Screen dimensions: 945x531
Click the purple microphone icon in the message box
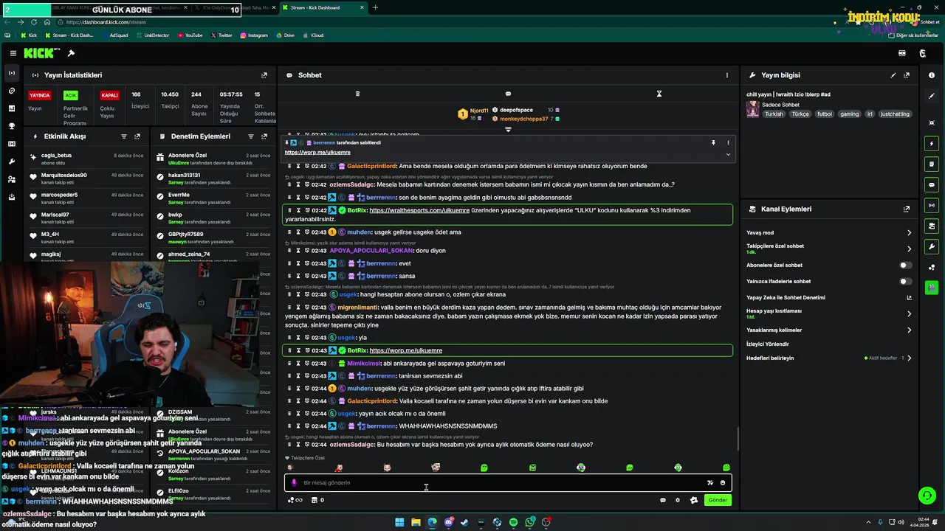(294, 483)
